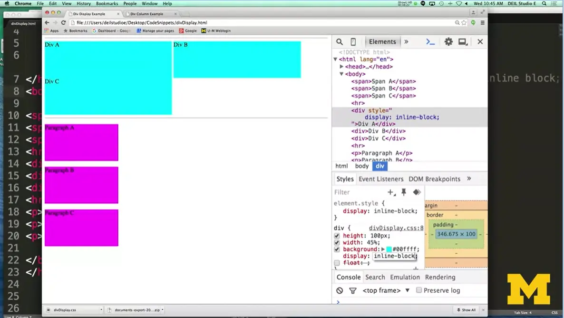The height and width of the screenshot is (318, 564).
Task: Click the cyan #00ffff color swatch
Action: coord(389,249)
